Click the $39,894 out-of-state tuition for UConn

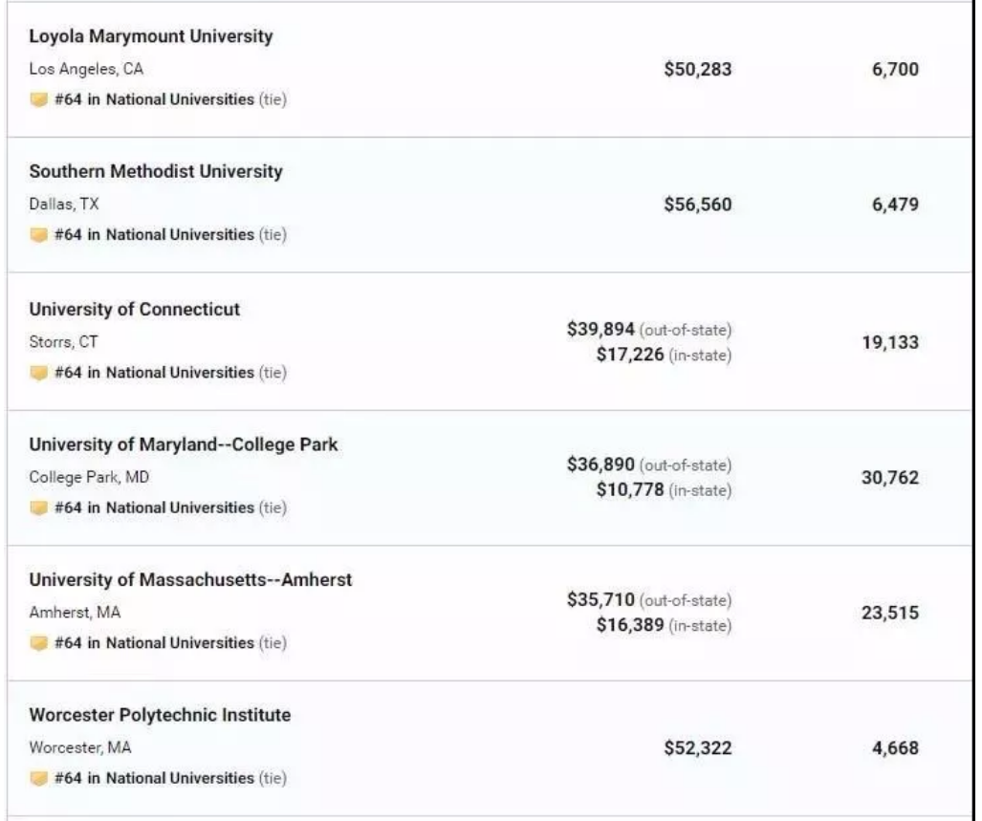600,330
